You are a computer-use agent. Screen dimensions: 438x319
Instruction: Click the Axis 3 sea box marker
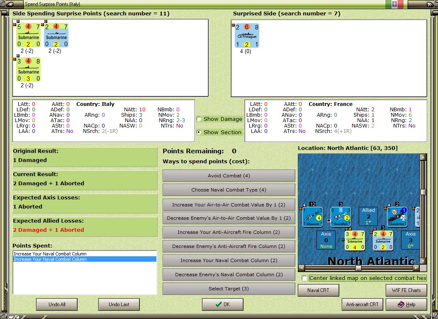pos(410,240)
